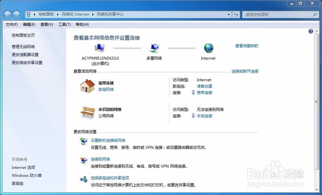
Task: 展开地址栏下拉列表
Action: click(229, 14)
